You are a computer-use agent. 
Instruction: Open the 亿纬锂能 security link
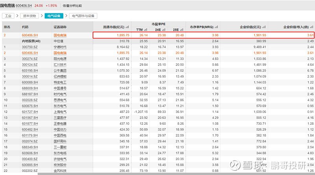[60, 76]
